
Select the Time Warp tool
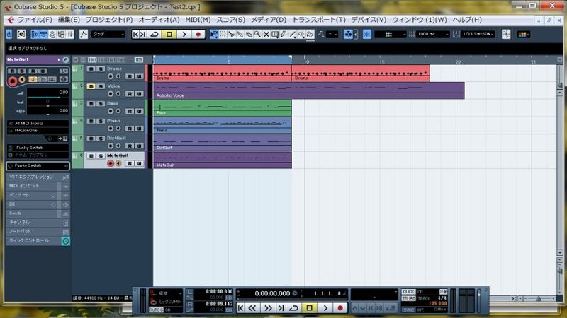275,34
